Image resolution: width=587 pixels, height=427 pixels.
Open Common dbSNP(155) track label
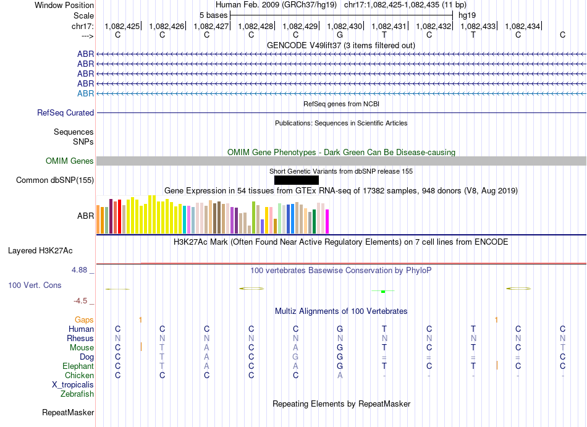[55, 180]
